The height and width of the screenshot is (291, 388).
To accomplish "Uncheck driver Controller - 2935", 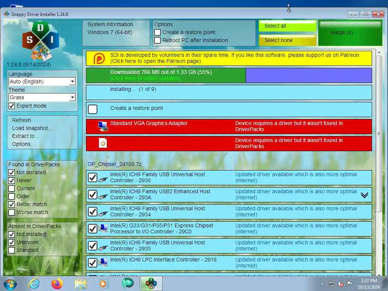I will [x=93, y=246].
